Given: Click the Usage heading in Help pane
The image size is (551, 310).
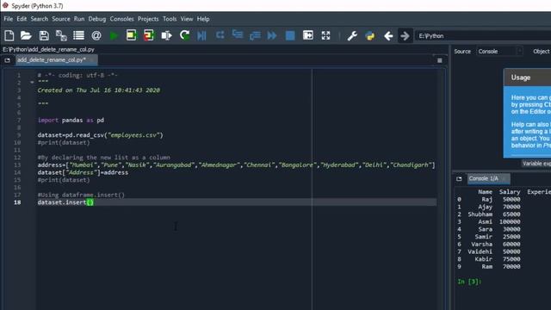Looking at the screenshot, I should (x=521, y=77).
